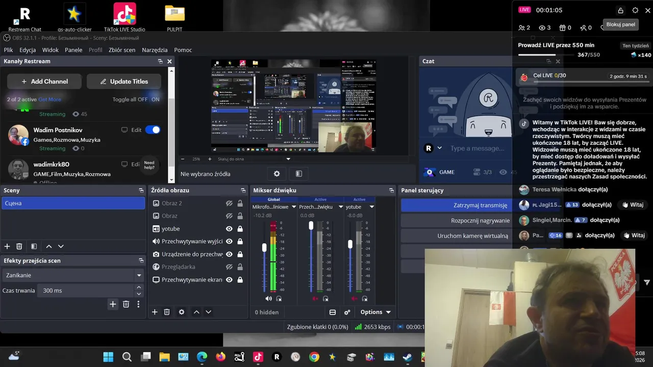The image size is (653, 367).
Task: Move source down in Źródła obrazu
Action: [208, 312]
